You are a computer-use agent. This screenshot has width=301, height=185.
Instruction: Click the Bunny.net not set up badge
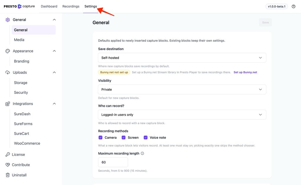(114, 72)
